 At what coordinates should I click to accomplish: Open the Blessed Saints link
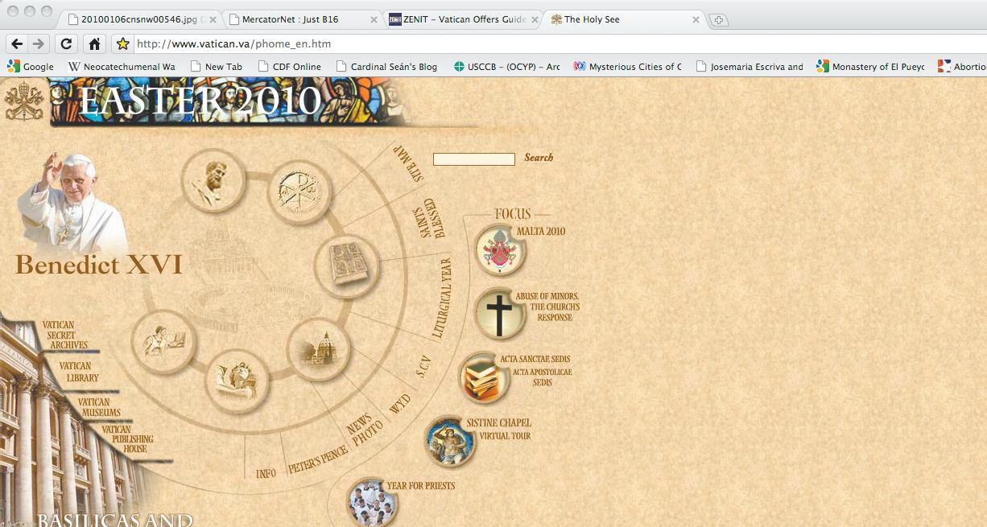pos(429,218)
